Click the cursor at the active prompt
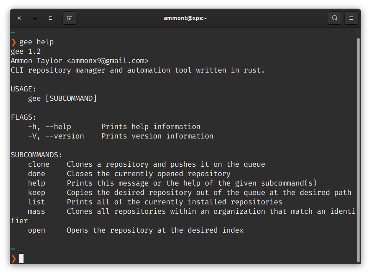The width and height of the screenshot is (371, 275). (x=21, y=258)
